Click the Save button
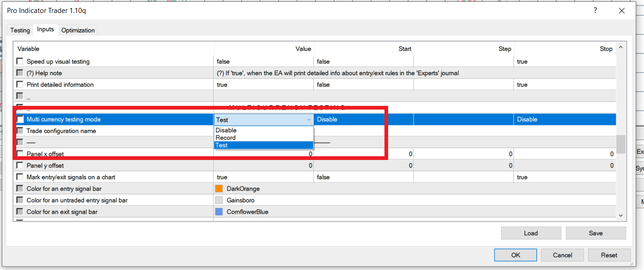Image resolution: width=644 pixels, height=270 pixels. (x=595, y=233)
